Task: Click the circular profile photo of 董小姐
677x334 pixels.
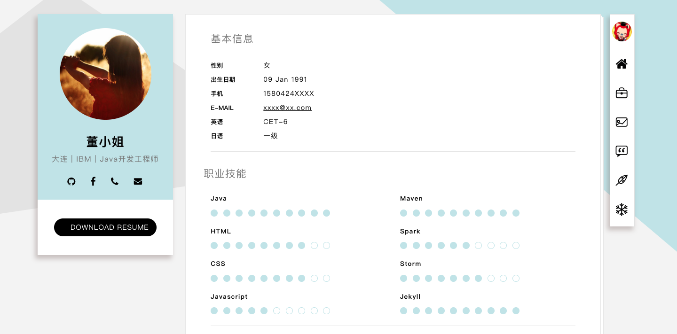Action: (x=105, y=74)
